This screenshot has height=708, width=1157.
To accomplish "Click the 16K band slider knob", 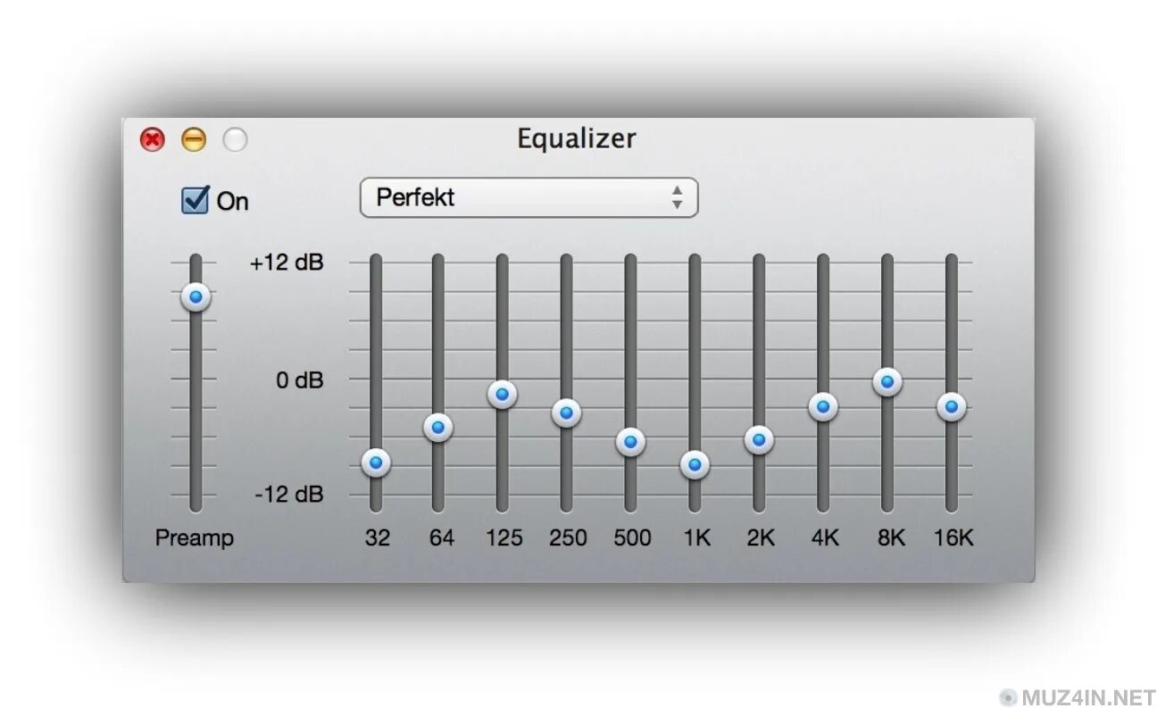I will click(952, 407).
